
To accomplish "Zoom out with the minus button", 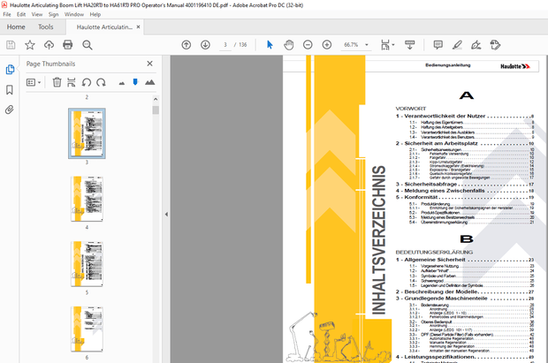I will pyautogui.click(x=308, y=45).
